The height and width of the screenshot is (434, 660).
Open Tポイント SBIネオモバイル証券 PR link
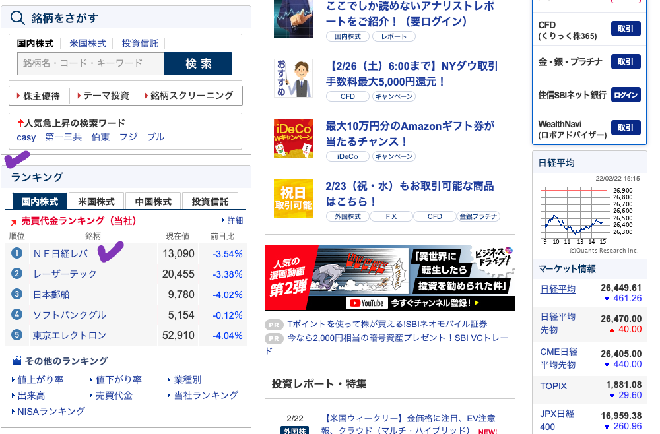[x=387, y=325]
